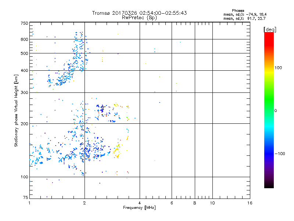The image size is (294, 221).
Task: Click the 'Stationary phase Virtual Height [km]' y-axis label
Action: 16,110
